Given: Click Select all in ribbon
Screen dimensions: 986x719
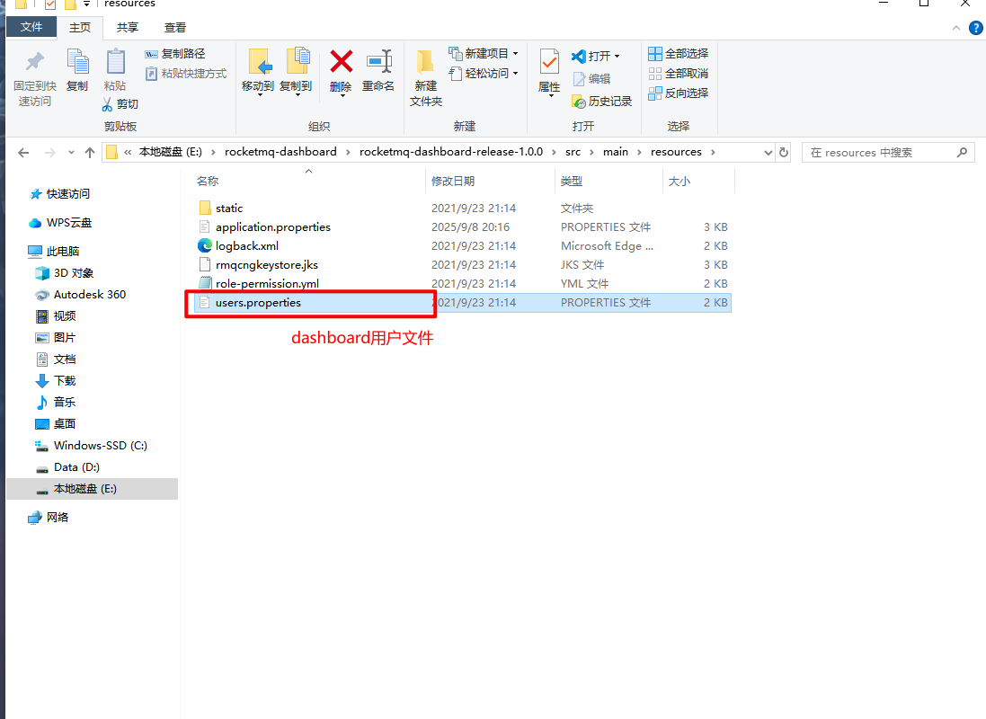Looking at the screenshot, I should tap(679, 54).
